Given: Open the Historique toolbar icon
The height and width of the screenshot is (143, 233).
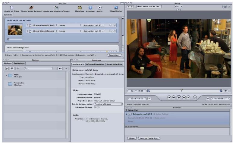Looking at the screenshot, I should point(80,7).
